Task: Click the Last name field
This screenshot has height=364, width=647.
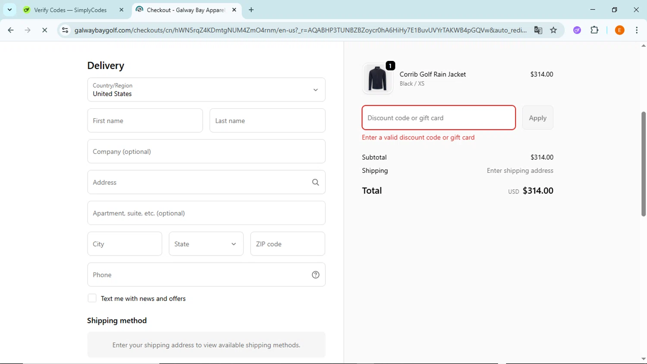Action: coord(267,120)
